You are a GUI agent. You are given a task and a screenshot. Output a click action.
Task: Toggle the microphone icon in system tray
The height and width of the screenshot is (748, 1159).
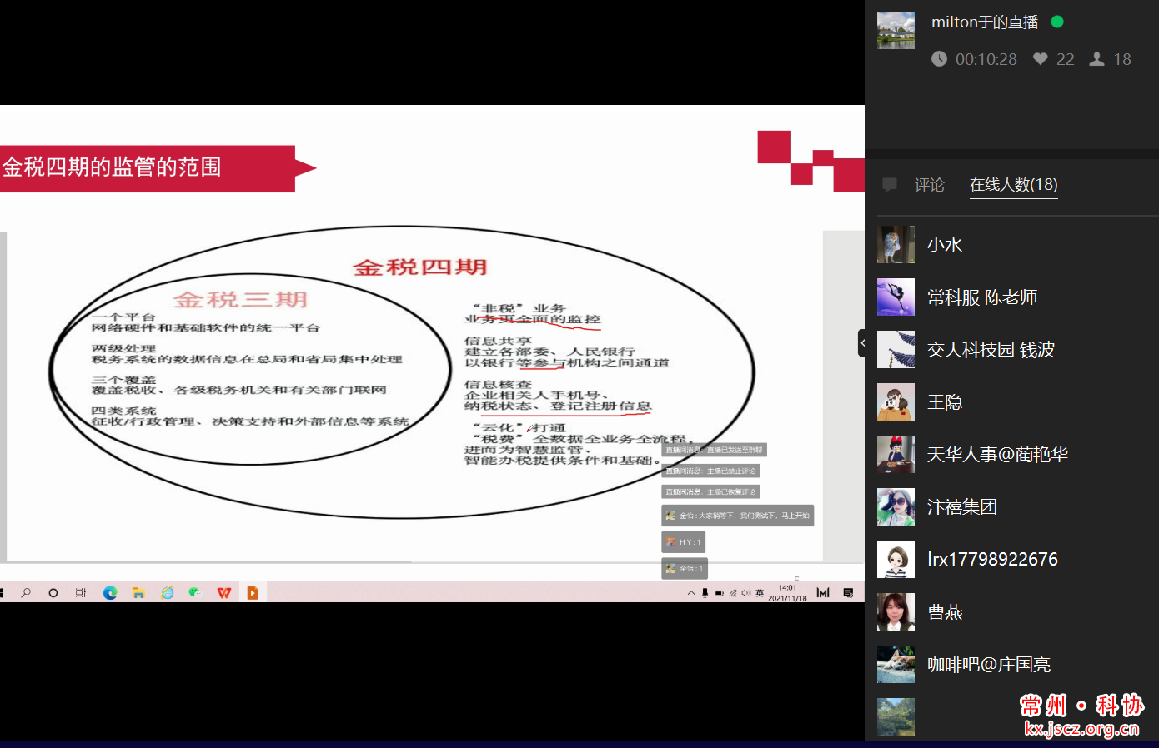coord(705,593)
